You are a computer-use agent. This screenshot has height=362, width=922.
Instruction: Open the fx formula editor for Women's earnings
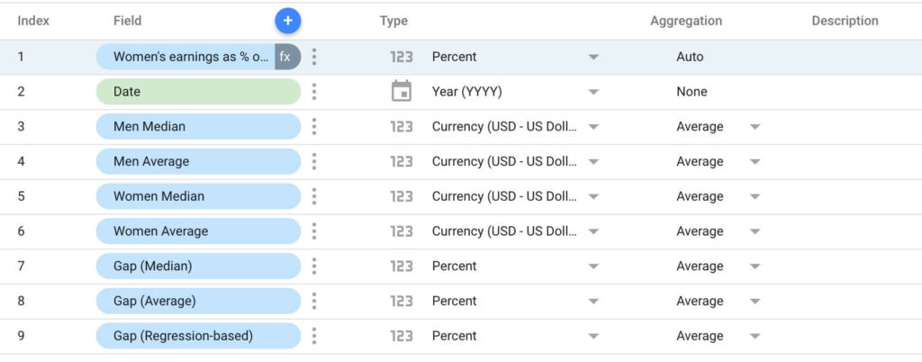(286, 57)
